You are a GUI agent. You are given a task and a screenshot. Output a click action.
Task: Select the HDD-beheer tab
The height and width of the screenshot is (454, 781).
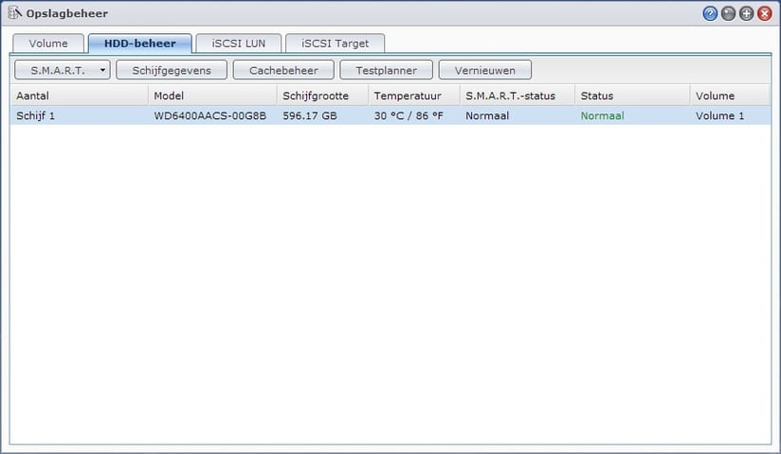139,44
